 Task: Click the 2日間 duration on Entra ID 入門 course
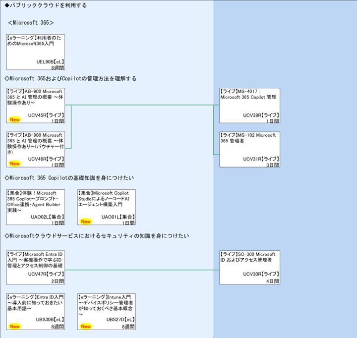[58, 281]
